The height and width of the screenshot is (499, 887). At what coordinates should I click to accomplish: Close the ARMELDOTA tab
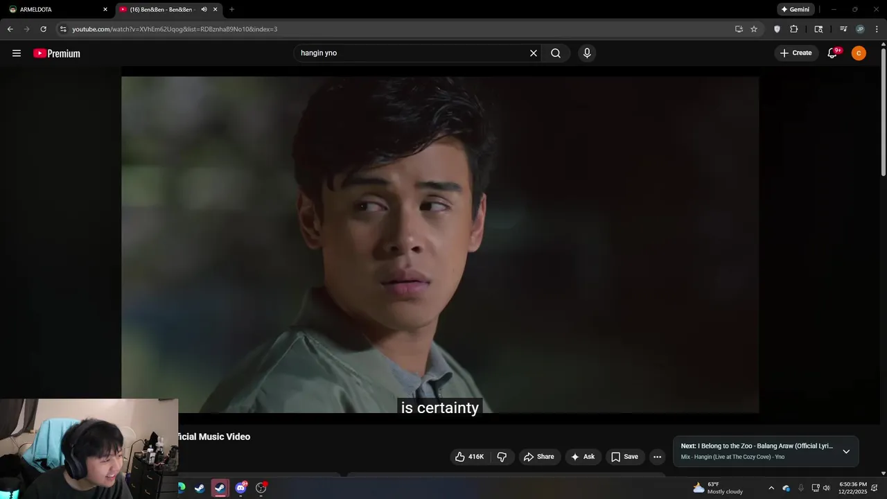105,10
